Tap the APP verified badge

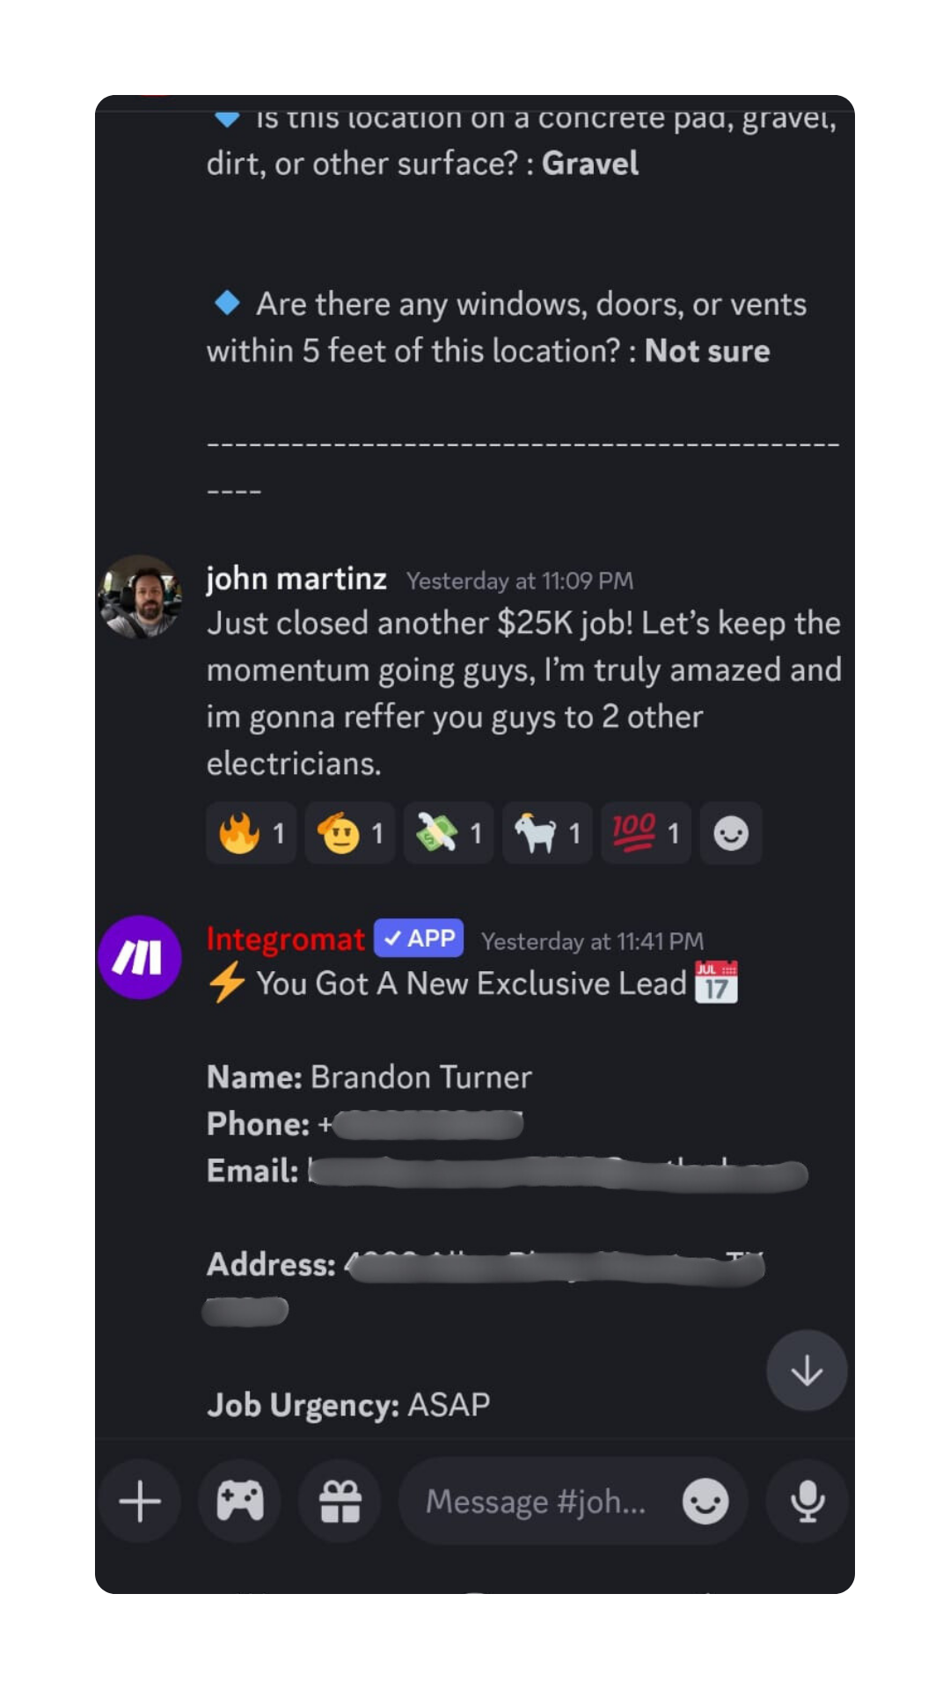coord(419,938)
